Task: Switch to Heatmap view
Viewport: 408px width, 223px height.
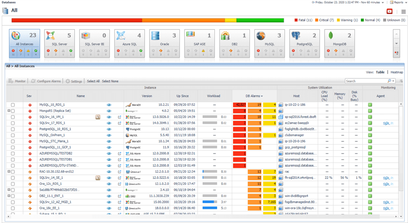Action: [397, 72]
